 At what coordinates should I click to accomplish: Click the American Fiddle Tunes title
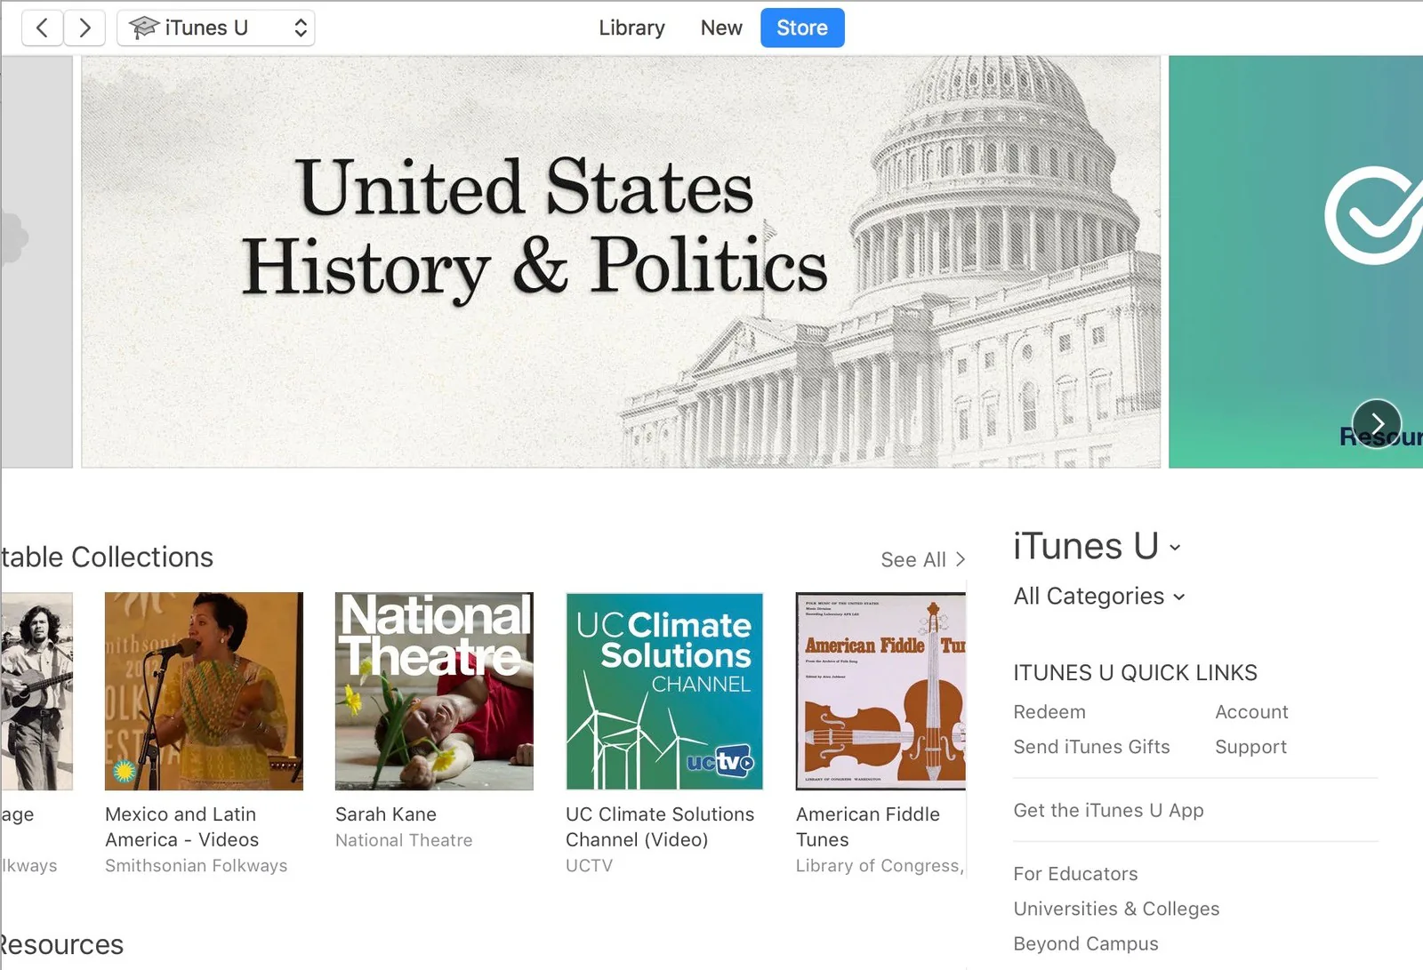click(x=868, y=827)
